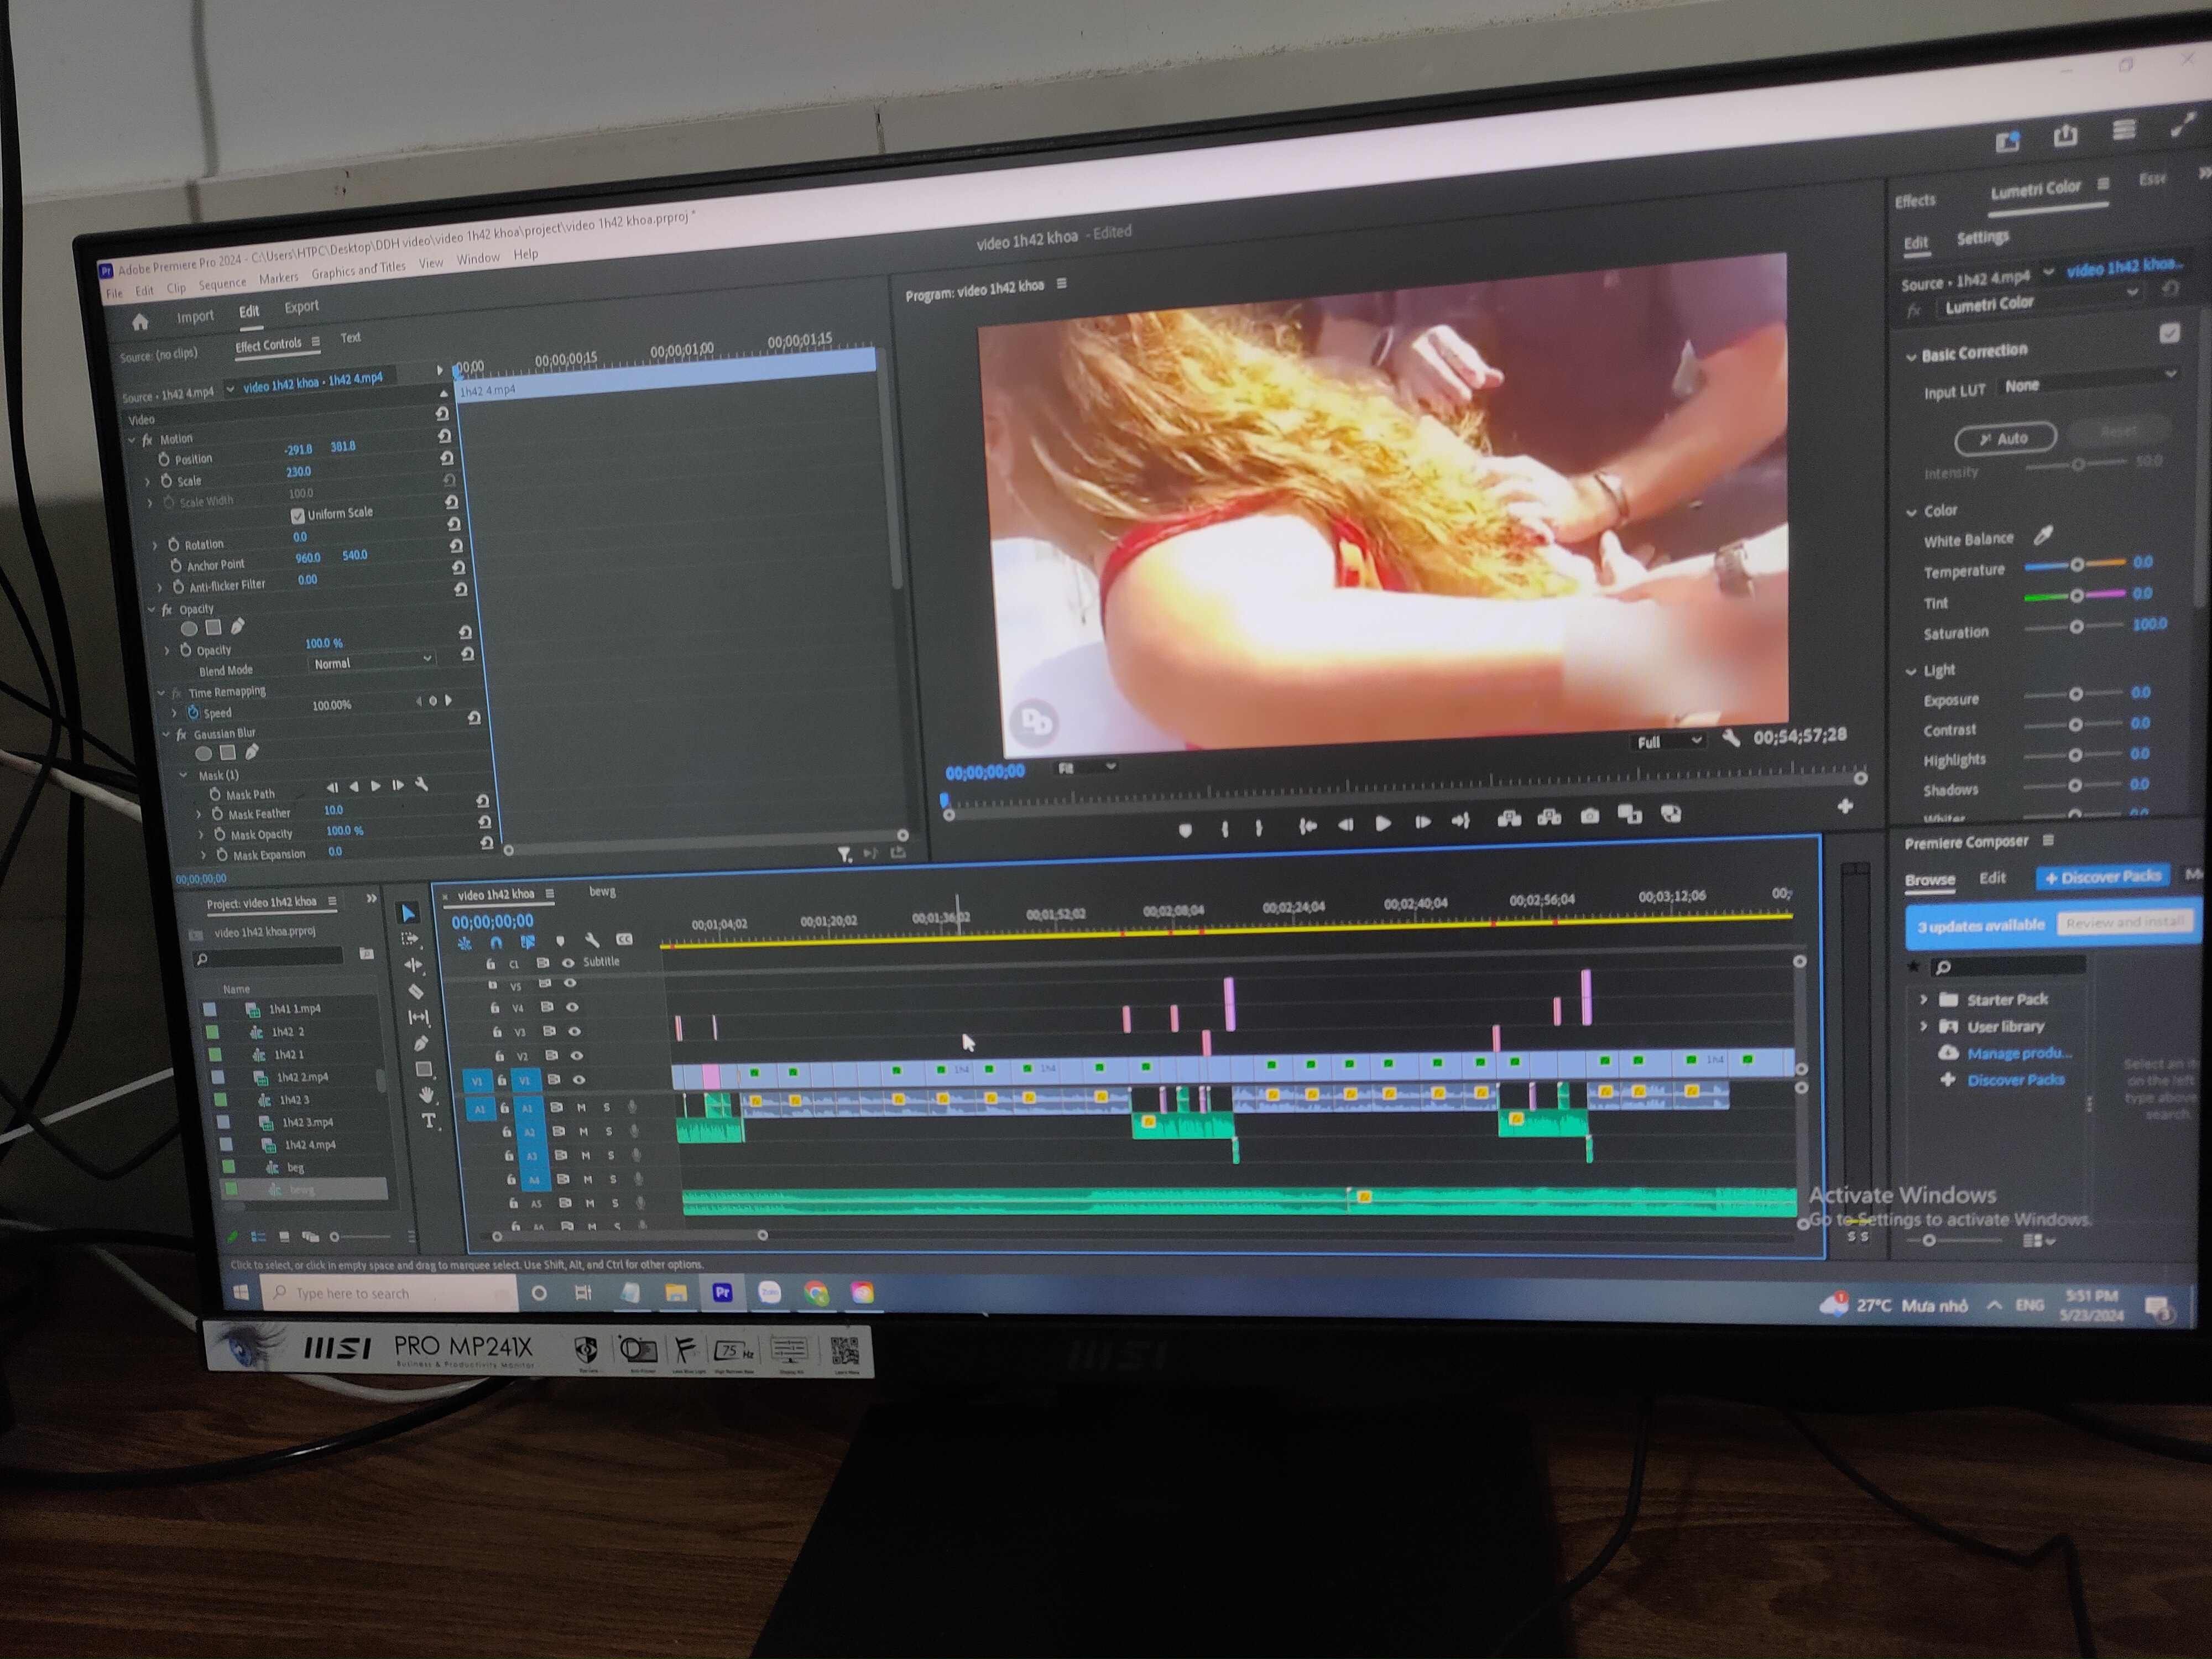Image resolution: width=2212 pixels, height=1659 pixels.
Task: Click the Temperature slider handle
Action: point(2077,565)
